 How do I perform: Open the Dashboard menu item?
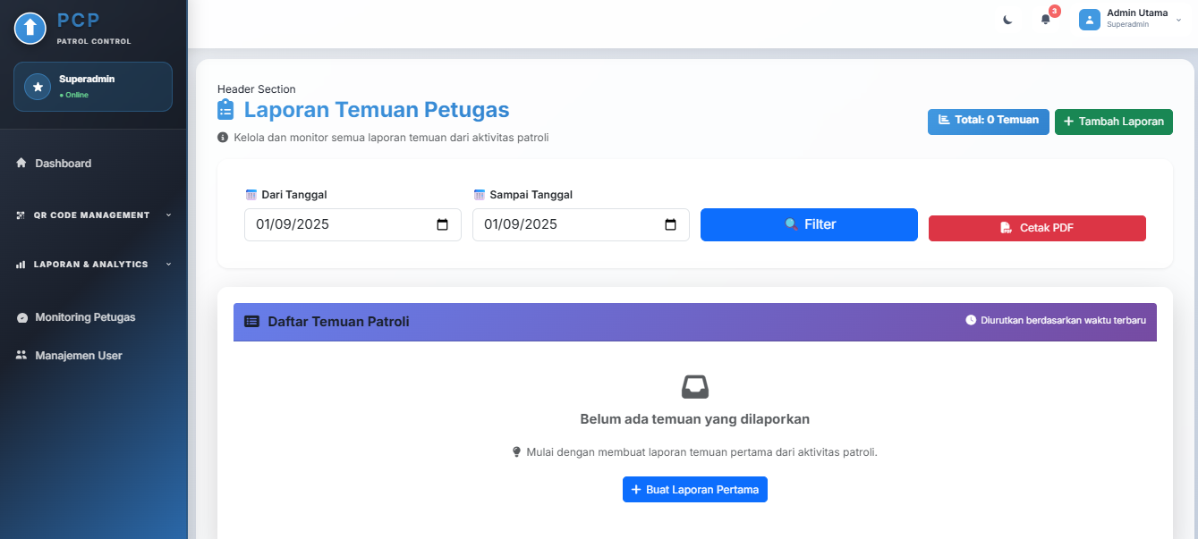tap(63, 164)
